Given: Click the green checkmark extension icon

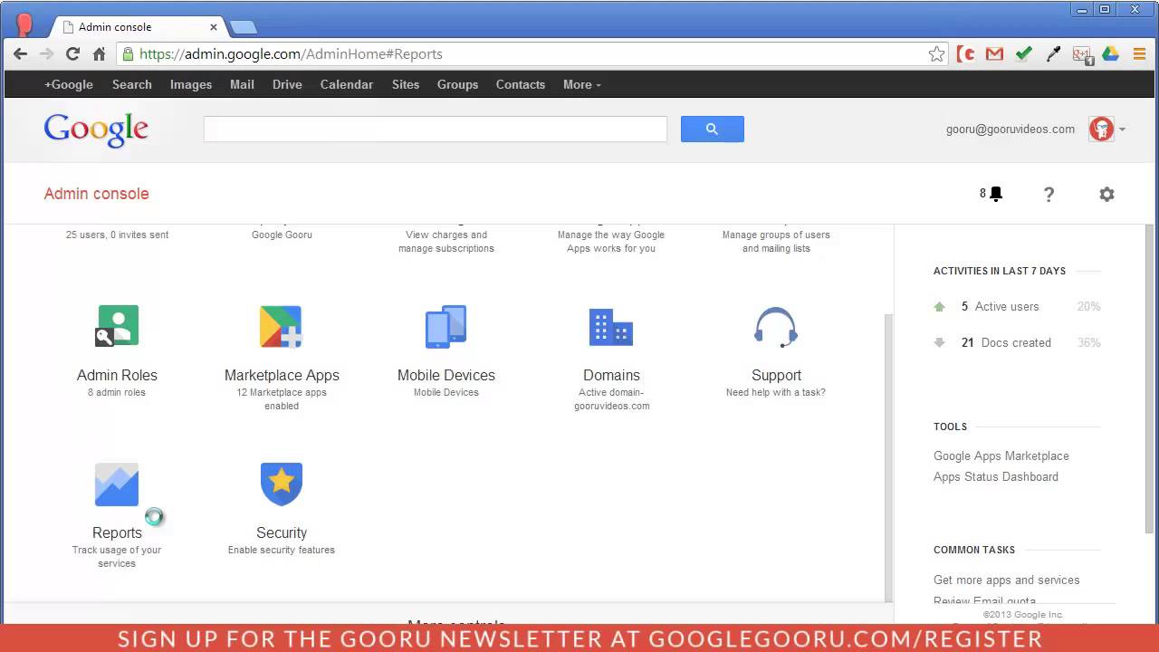Looking at the screenshot, I should [1024, 54].
